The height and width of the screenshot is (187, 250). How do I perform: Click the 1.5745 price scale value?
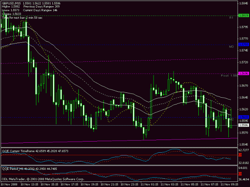(x=244, y=50)
